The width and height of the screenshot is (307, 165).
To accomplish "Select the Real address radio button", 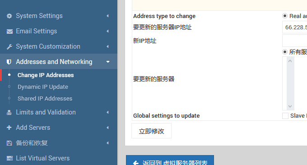I will (285, 16).
